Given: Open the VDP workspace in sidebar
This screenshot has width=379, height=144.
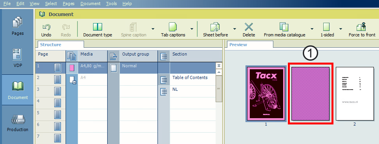Looking at the screenshot, I should [x=18, y=58].
